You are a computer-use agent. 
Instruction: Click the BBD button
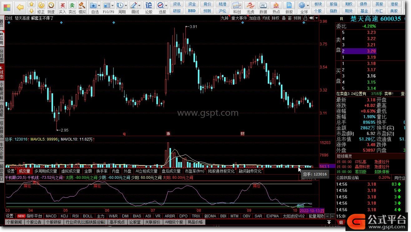point(192,11)
